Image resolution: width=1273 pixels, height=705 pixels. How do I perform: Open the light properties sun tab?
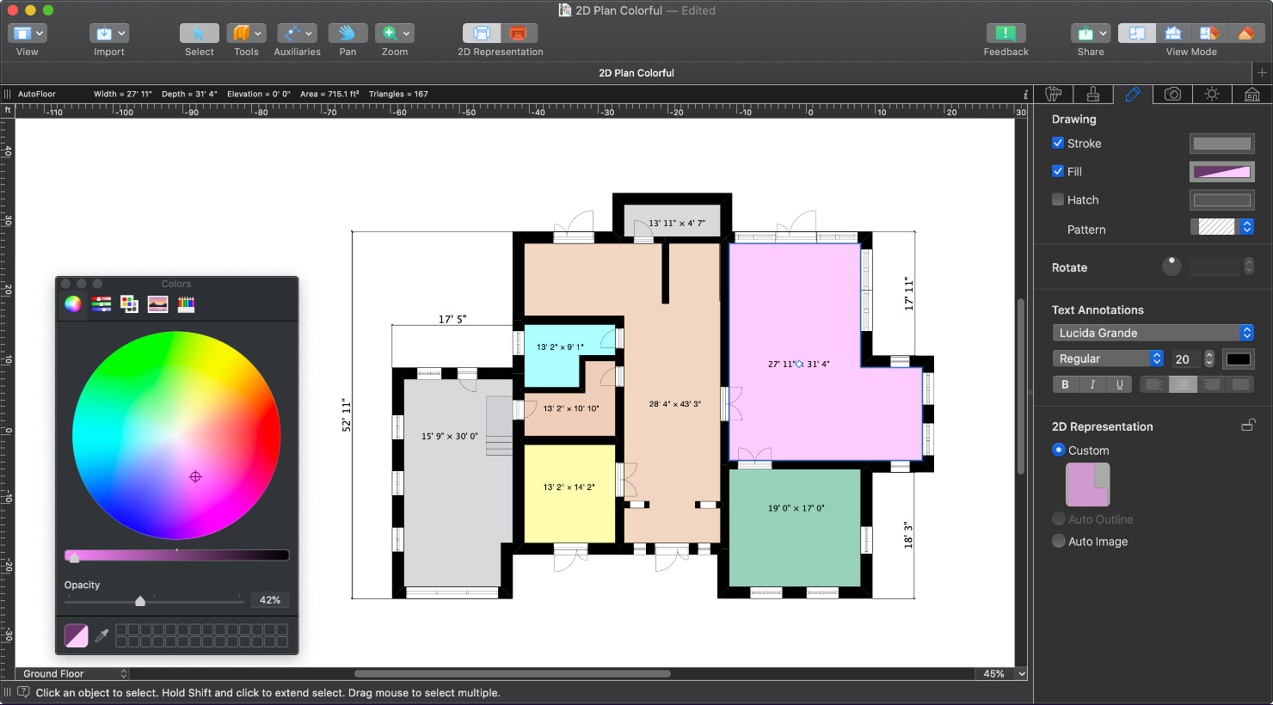pos(1212,95)
